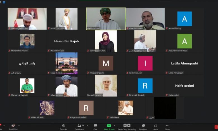218x131 pixels.
Task: Expand the arrow next to Participants
Action: [87, 126]
